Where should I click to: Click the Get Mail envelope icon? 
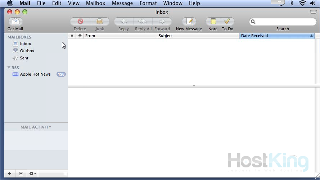15,22
